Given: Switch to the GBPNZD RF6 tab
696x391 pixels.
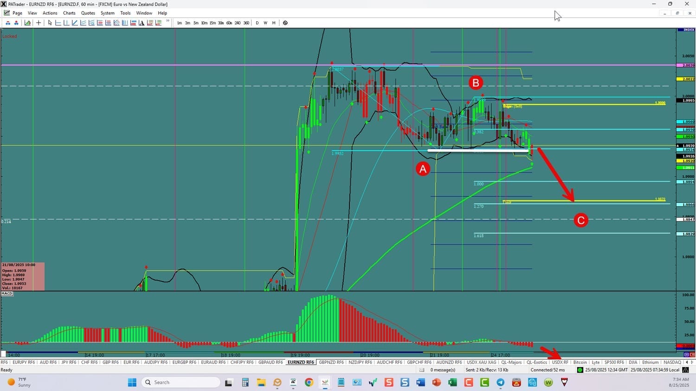Looking at the screenshot, I should point(331,362).
